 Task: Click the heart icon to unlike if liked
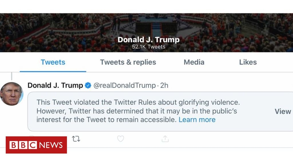point(120,139)
